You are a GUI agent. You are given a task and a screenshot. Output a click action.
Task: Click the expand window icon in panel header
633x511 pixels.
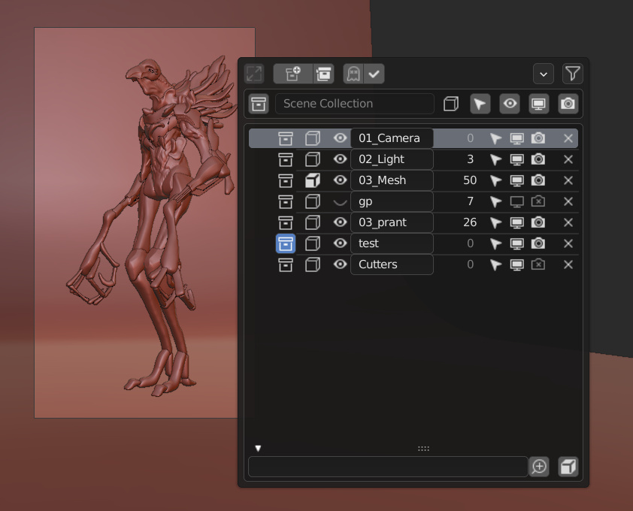click(254, 74)
